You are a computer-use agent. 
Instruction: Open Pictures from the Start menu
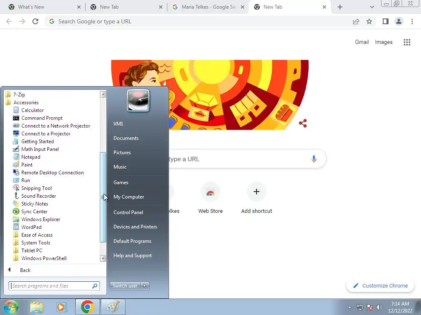pos(122,153)
